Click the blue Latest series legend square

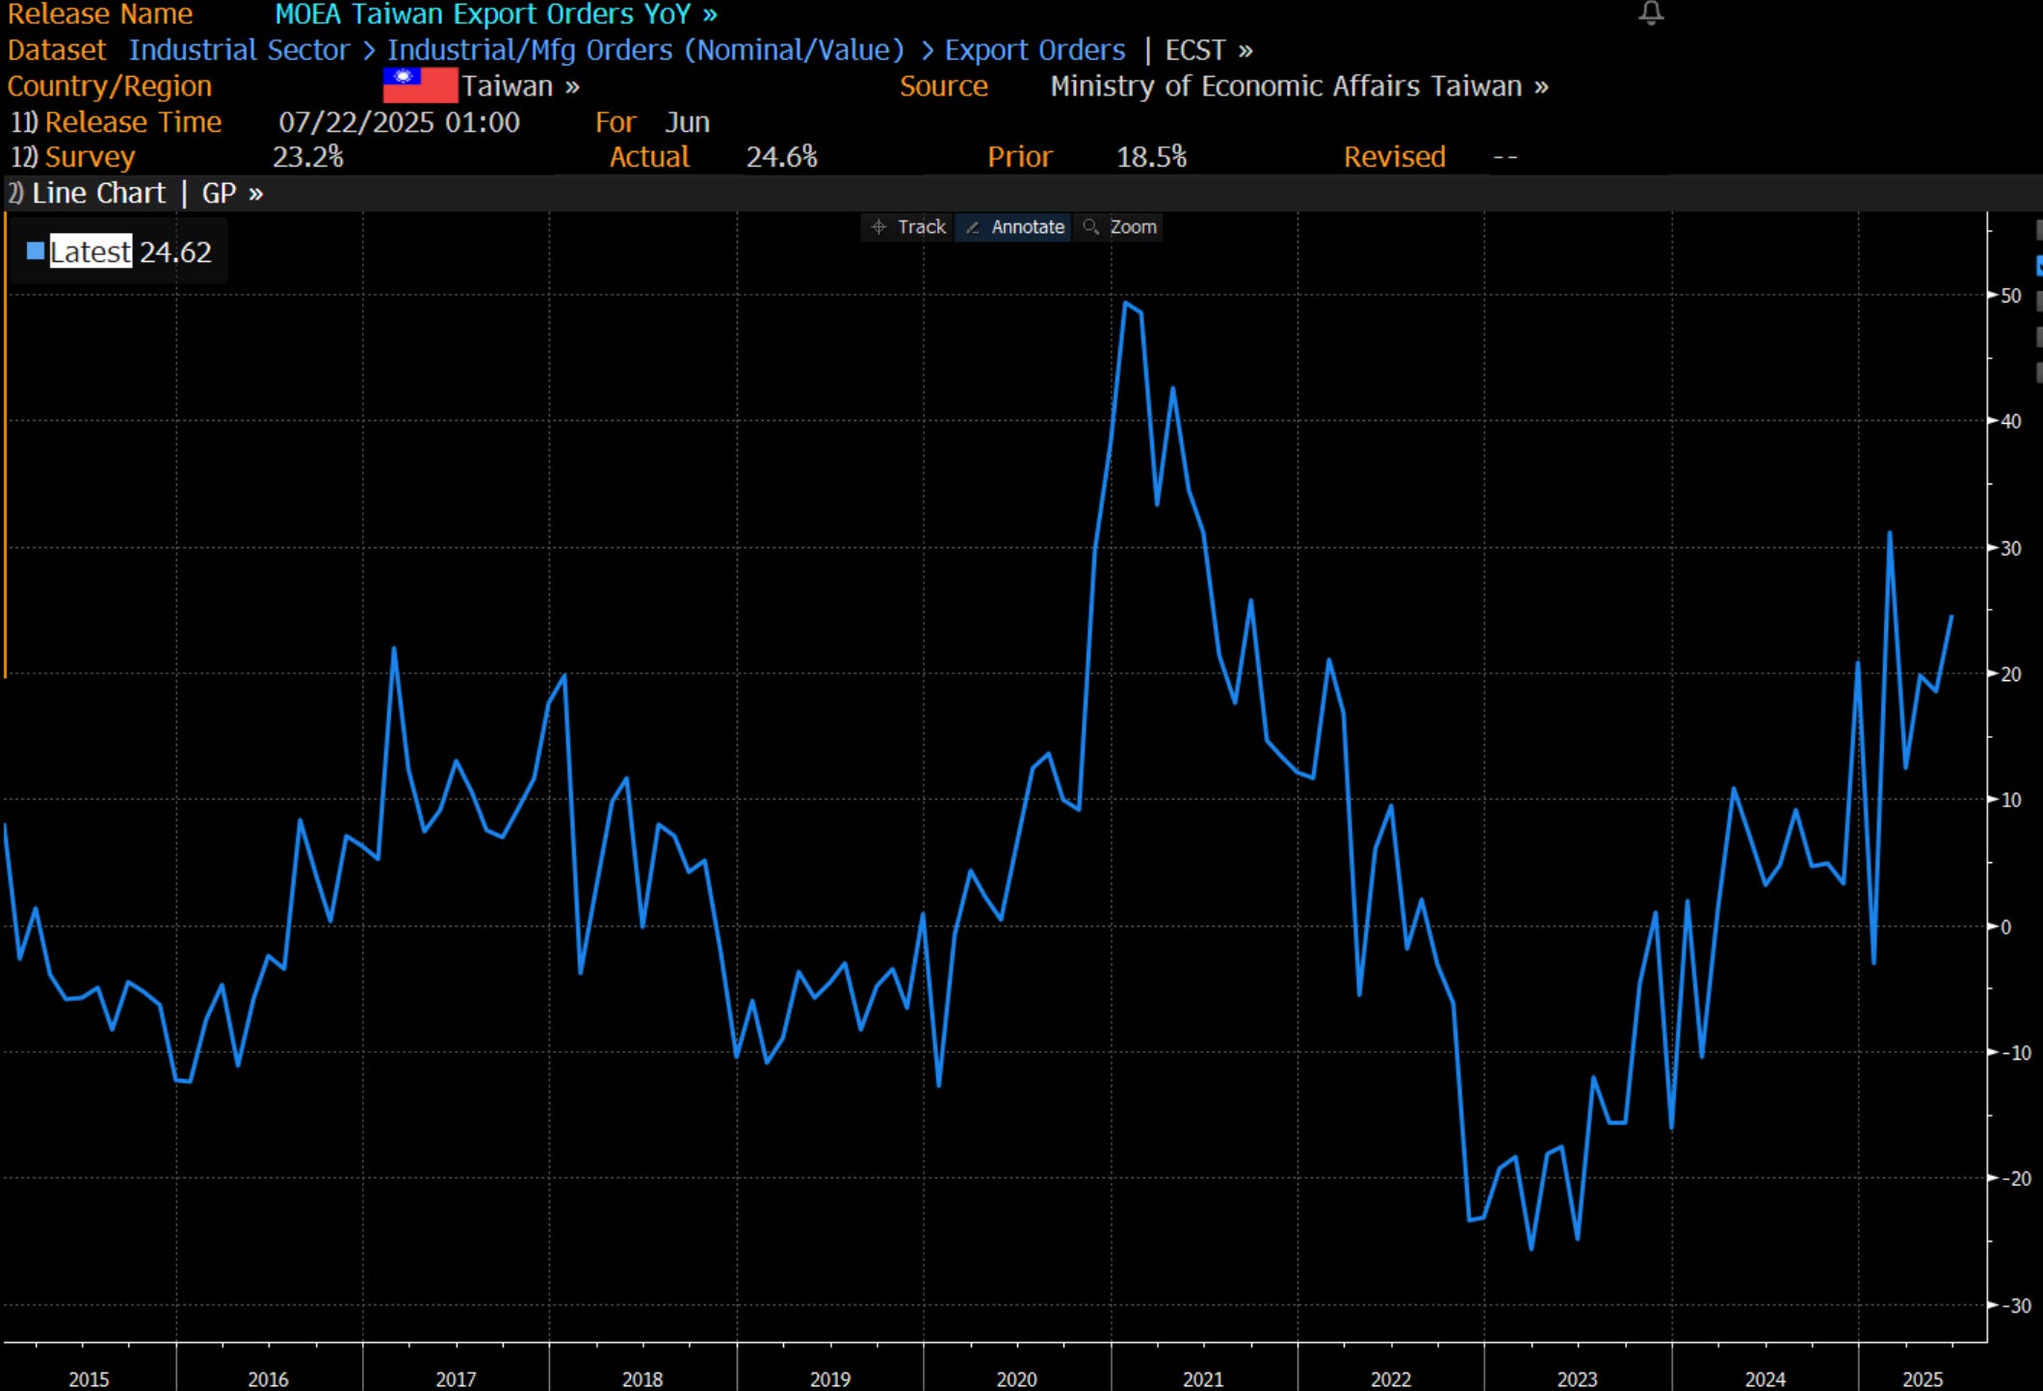point(36,251)
